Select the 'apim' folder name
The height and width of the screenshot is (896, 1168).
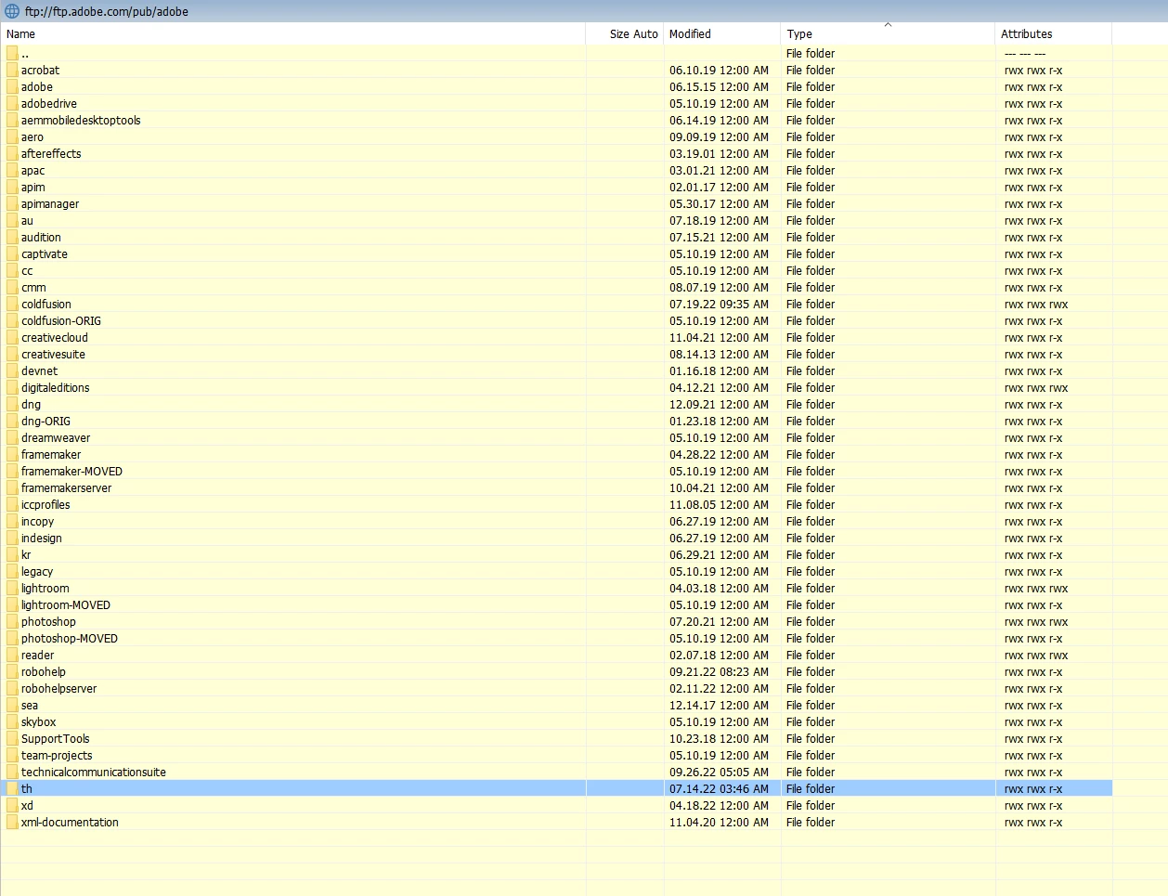pos(32,187)
